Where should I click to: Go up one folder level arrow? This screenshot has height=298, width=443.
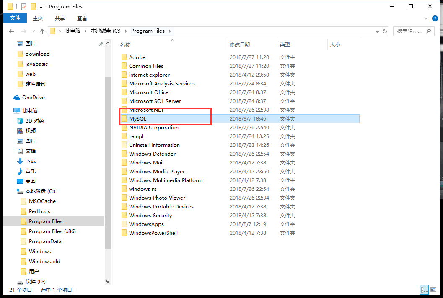click(42, 31)
